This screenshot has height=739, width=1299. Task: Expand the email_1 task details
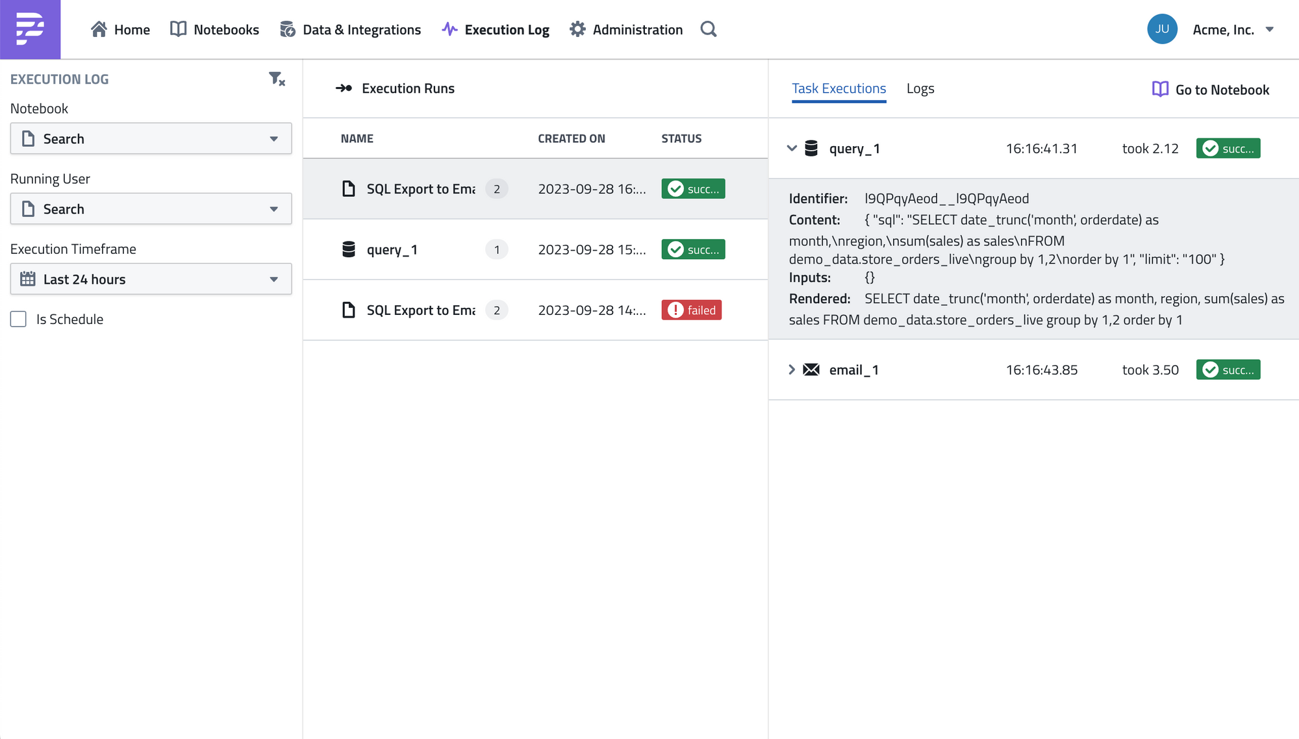tap(792, 370)
